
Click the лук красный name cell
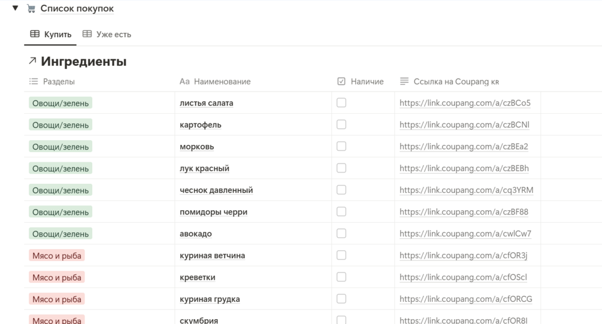pos(204,169)
